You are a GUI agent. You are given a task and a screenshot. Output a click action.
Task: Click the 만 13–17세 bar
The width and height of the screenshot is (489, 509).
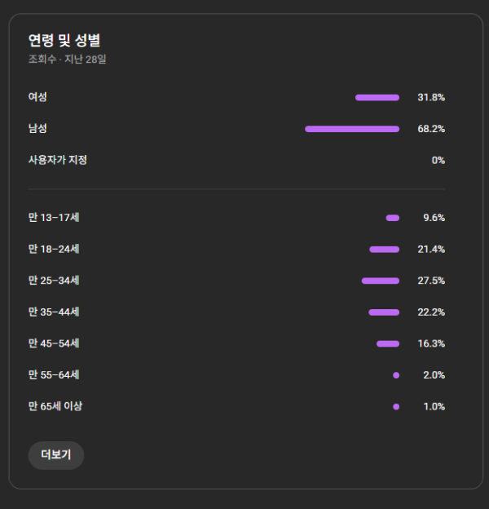pyautogui.click(x=393, y=218)
